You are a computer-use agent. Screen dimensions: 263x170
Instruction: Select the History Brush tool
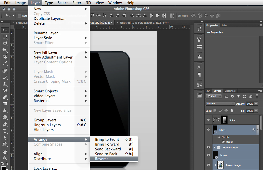tap(5, 91)
